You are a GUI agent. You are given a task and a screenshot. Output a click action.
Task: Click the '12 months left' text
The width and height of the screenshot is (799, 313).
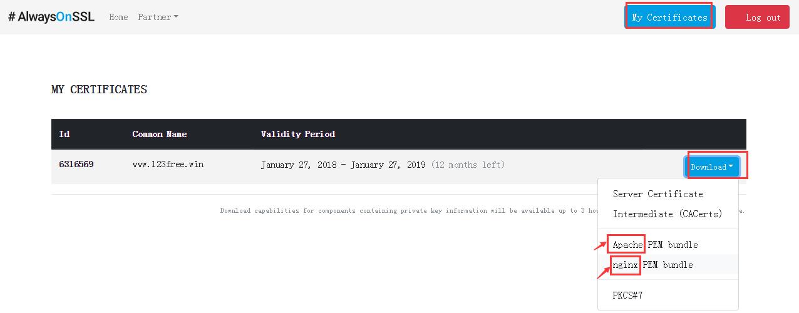(468, 165)
